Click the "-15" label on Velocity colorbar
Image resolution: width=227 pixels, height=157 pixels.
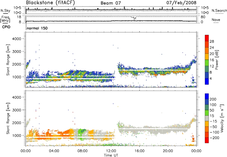pos(213,121)
